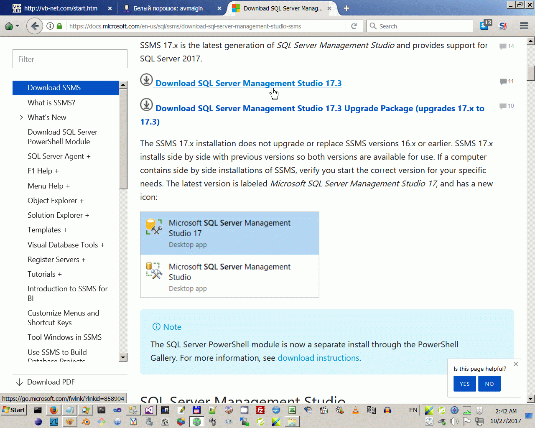Open Tool Windows in SSMS
Screen dimensions: 535x428
pos(64,337)
